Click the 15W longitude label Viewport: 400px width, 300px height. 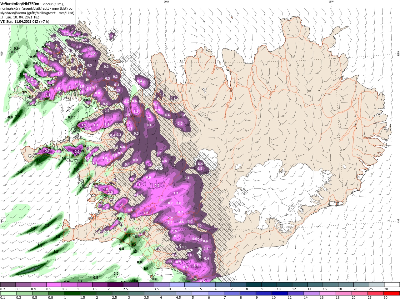click(331, 2)
